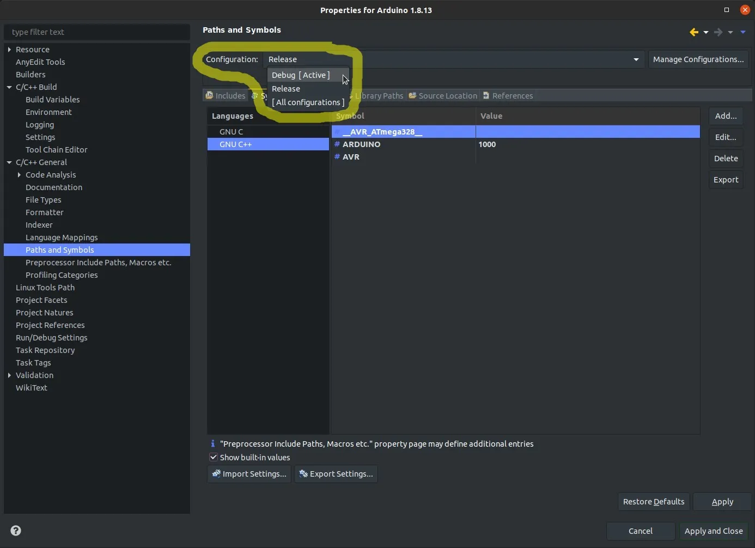Select the AVR symbol row

coord(515,157)
